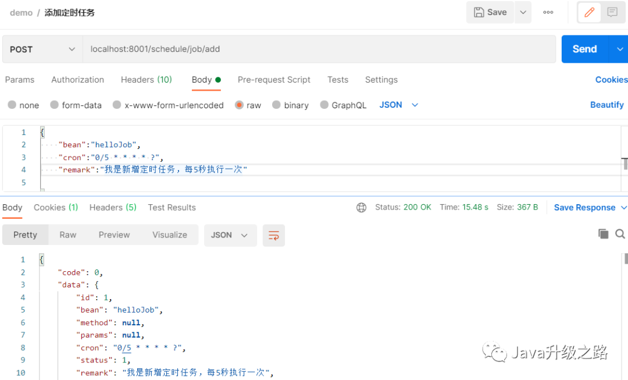This screenshot has height=380, width=628.
Task: Switch to response Headers (5) tab
Action: tap(113, 208)
